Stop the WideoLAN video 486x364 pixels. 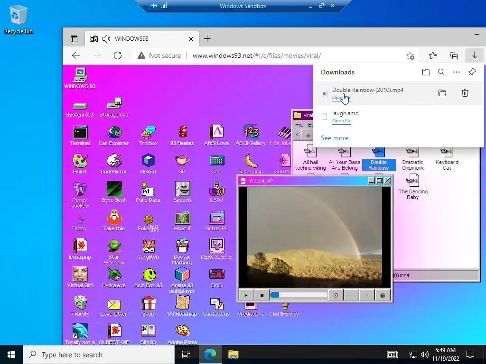[262, 295]
